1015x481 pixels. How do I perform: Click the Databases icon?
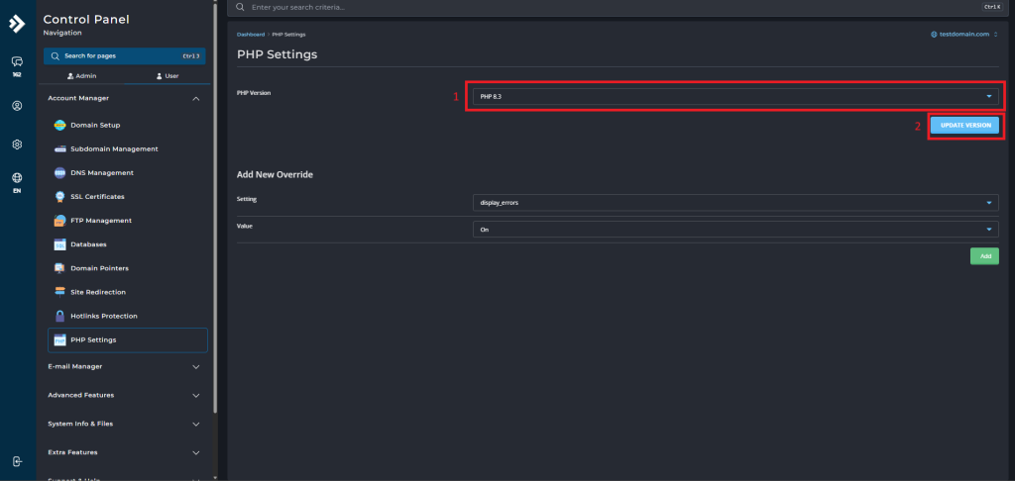60,245
